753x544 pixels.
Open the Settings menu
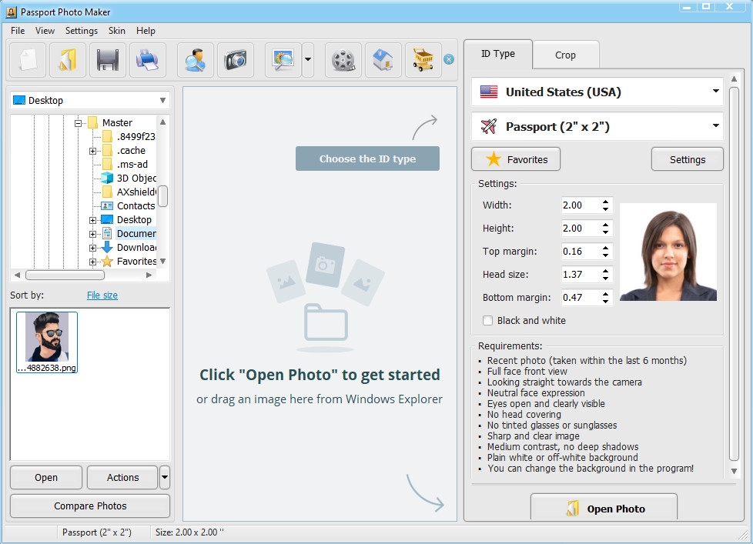click(x=81, y=31)
